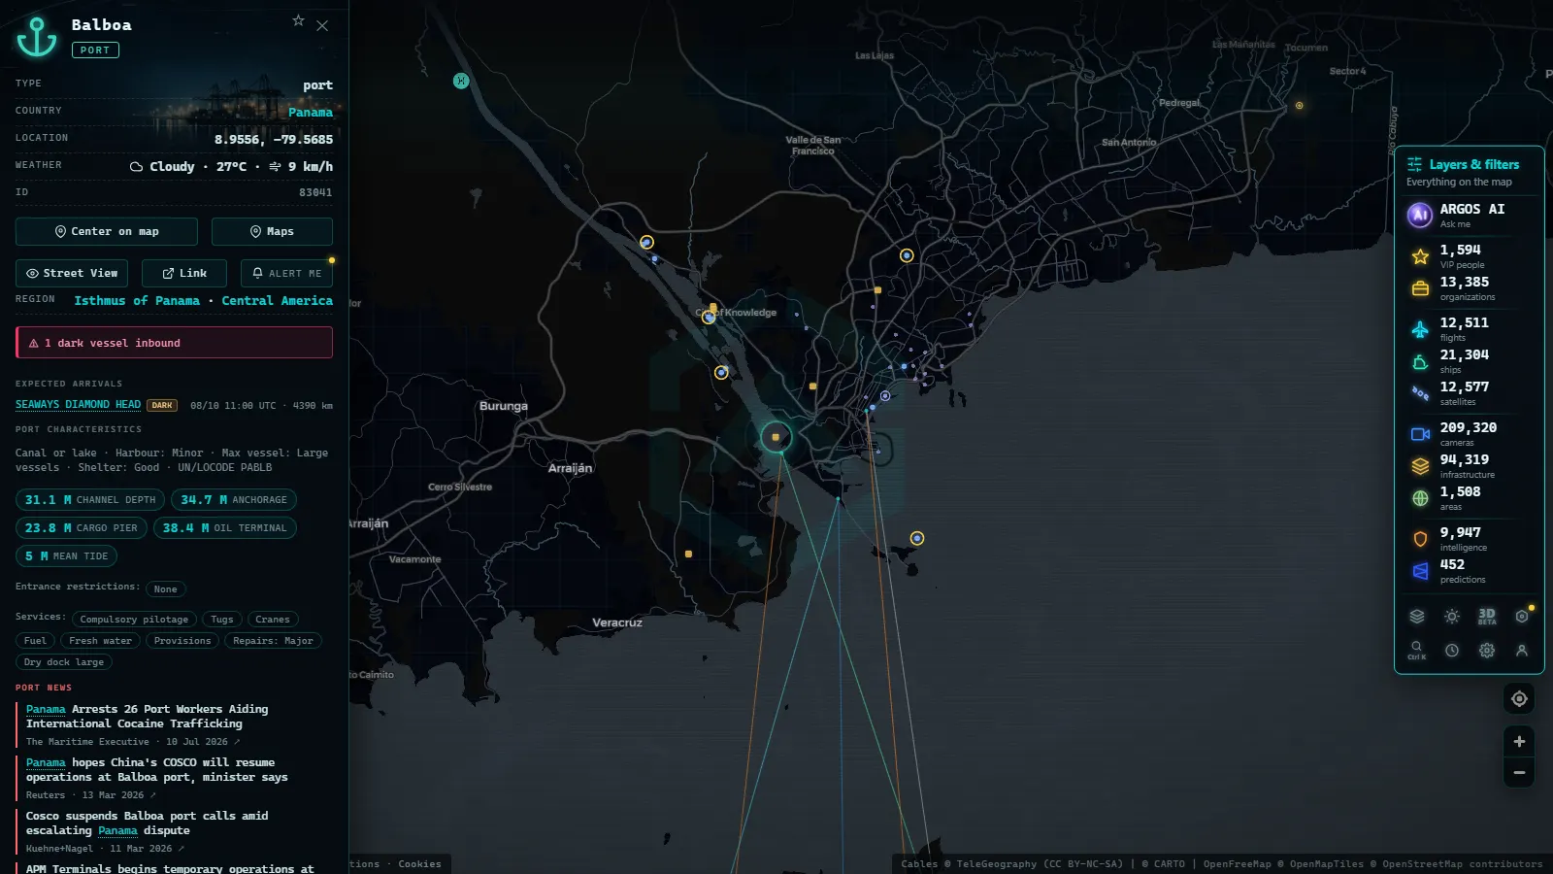The image size is (1553, 874).
Task: Open the Central America region link
Action: click(277, 301)
